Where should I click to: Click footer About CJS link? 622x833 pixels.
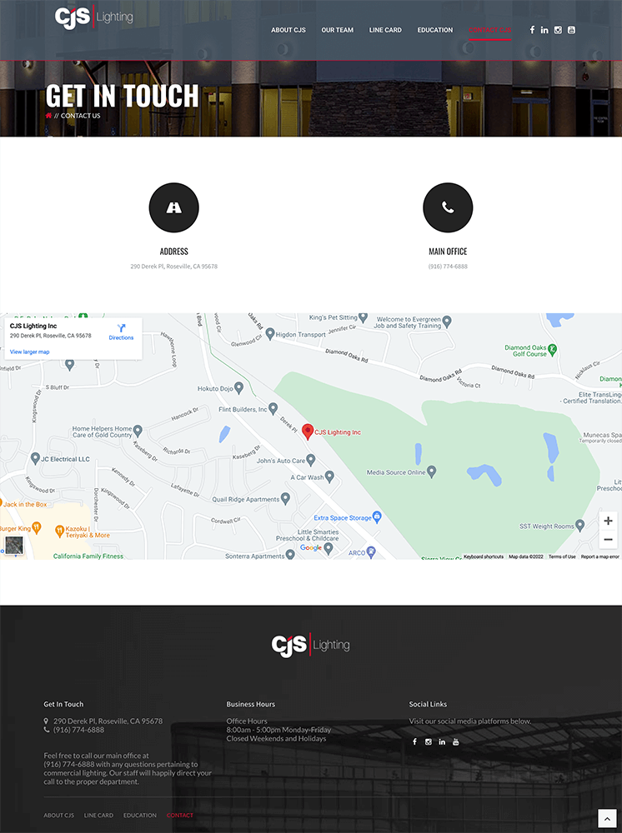pos(58,815)
